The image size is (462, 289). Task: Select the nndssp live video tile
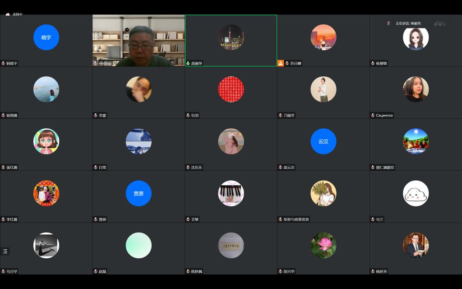point(139,41)
